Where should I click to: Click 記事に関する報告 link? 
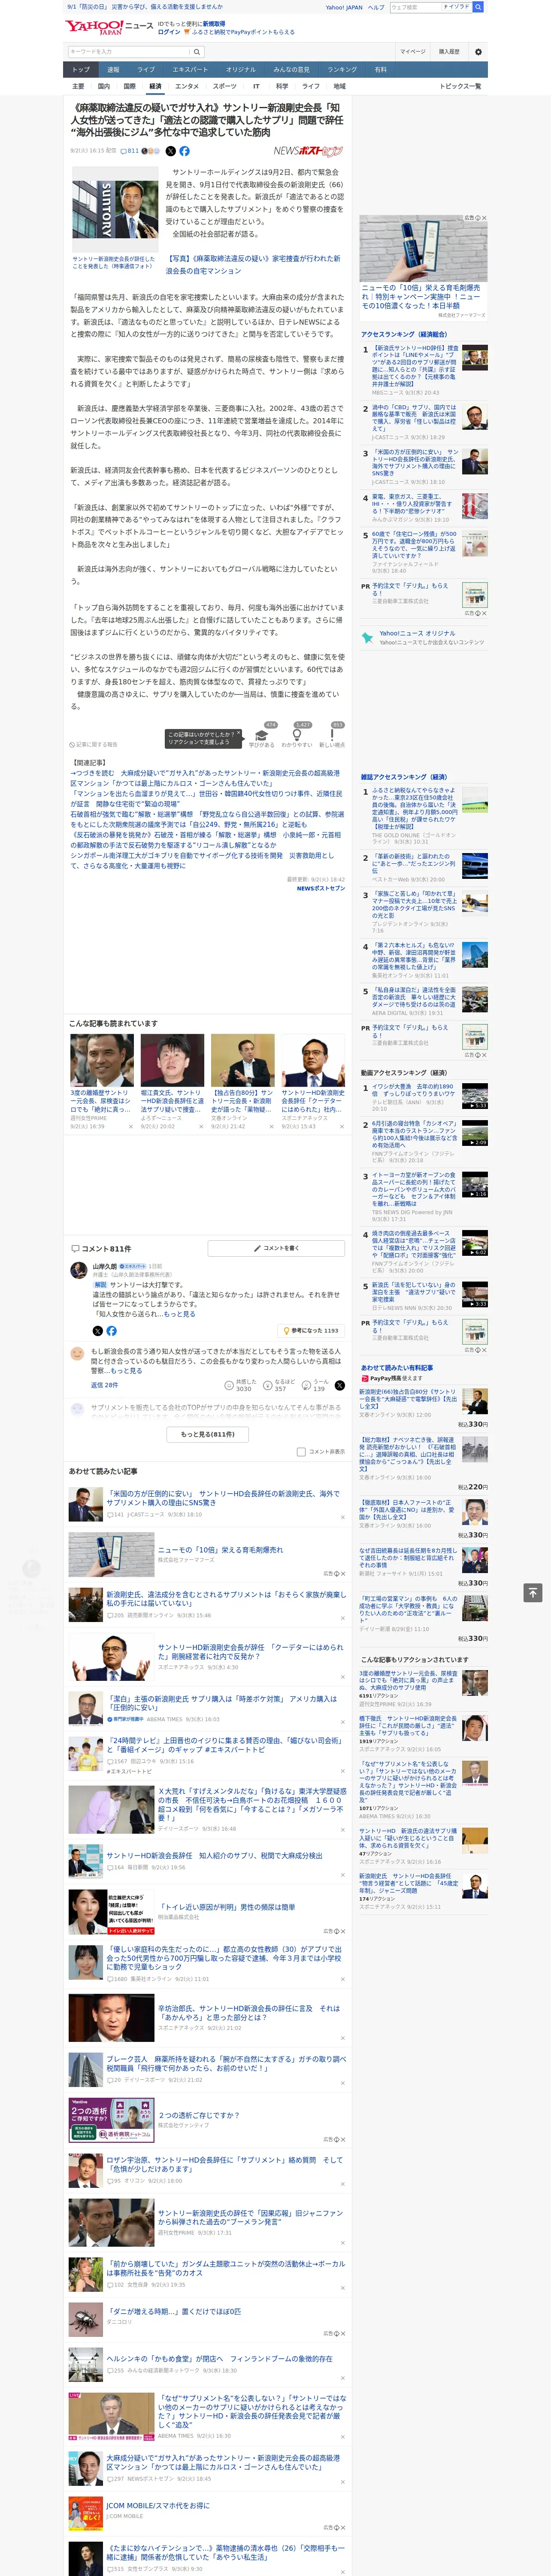94,744
